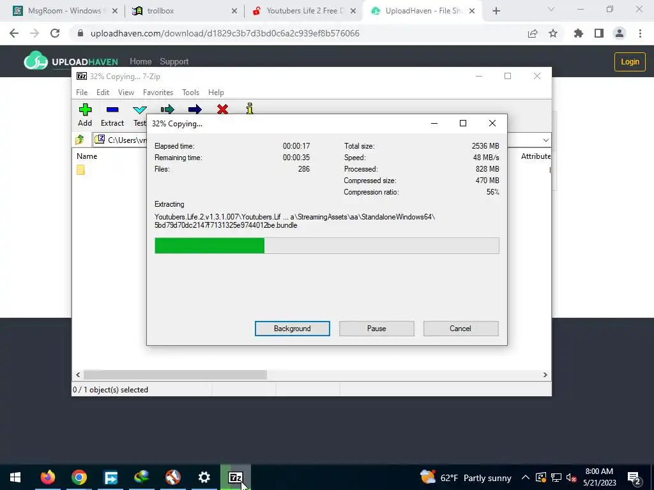Reload the UploadHaven page
The image size is (654, 490).
point(55,33)
